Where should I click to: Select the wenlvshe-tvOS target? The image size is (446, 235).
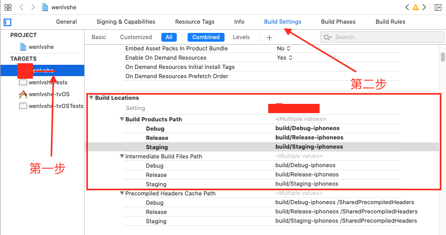(x=49, y=94)
